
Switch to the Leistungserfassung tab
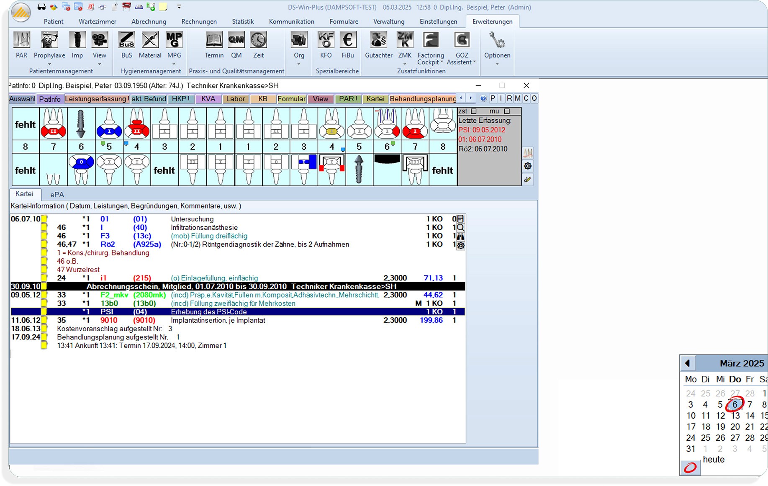click(x=97, y=99)
